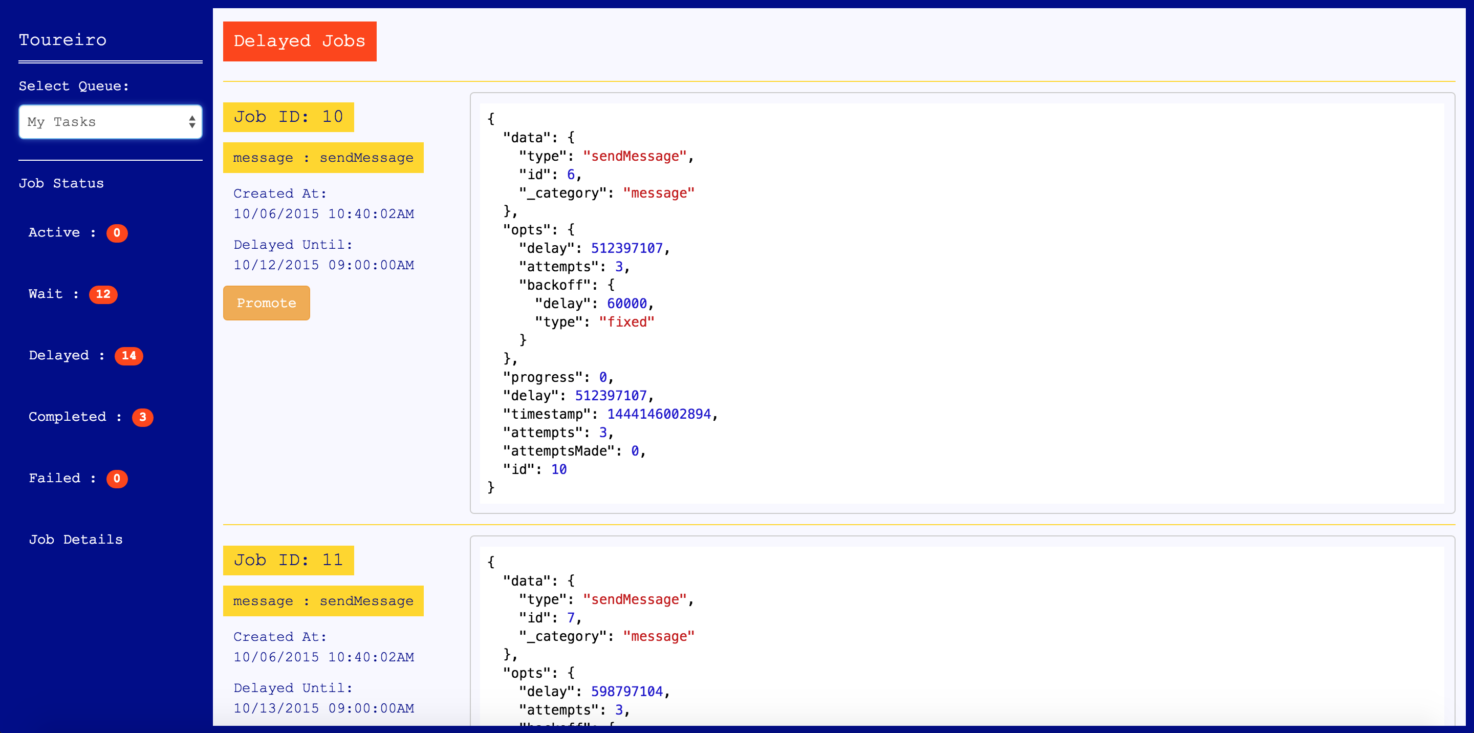Click the Delayed count badge 14

click(x=129, y=355)
